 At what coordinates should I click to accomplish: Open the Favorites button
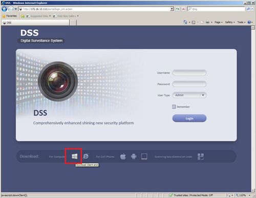(x=10, y=16)
